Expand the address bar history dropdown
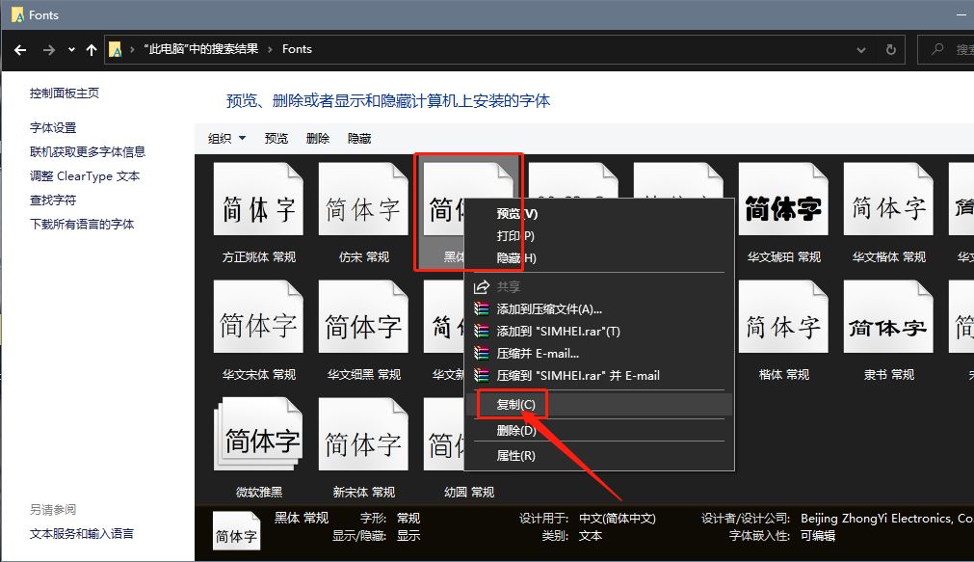 861,50
